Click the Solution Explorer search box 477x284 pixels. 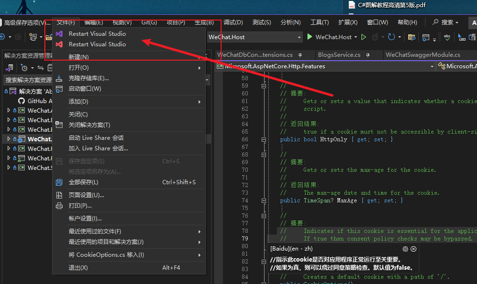[x=28, y=80]
